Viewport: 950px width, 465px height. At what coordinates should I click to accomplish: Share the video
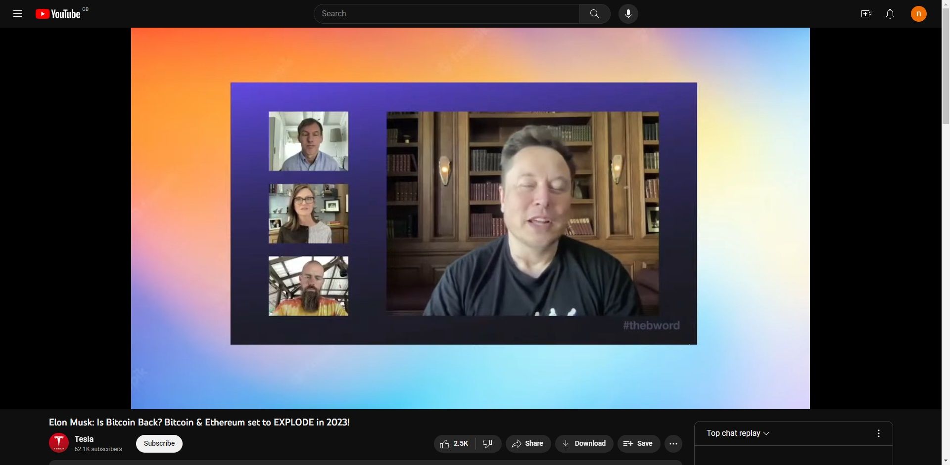[527, 444]
